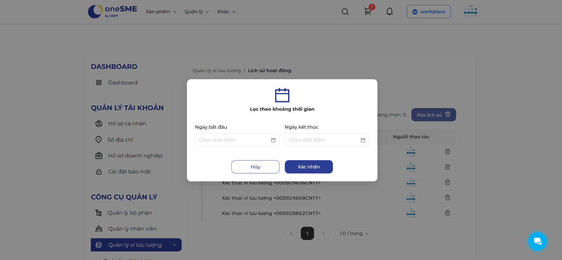This screenshot has width=562, height=260.
Task: Click the Lọc theo khoảng thời gian title
Action: [x=282, y=109]
